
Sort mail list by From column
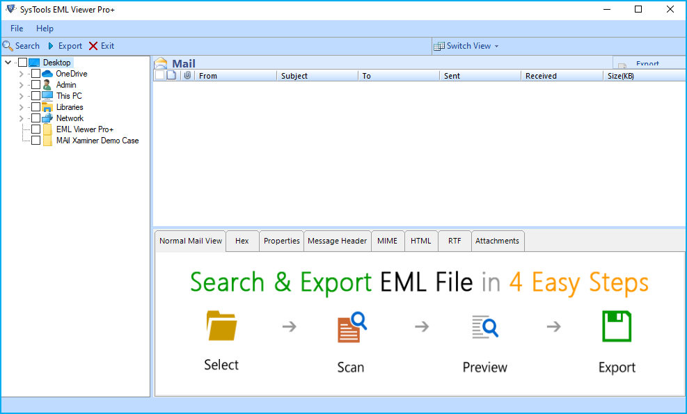point(236,76)
